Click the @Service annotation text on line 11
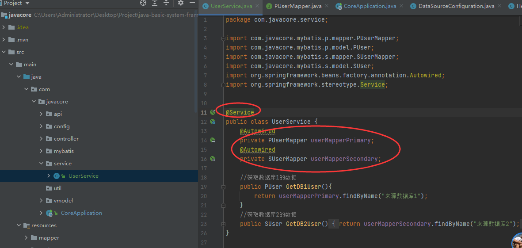The width and height of the screenshot is (522, 248). (240, 113)
